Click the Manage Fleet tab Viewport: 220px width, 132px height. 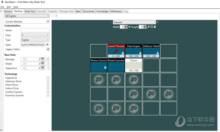coord(66,11)
